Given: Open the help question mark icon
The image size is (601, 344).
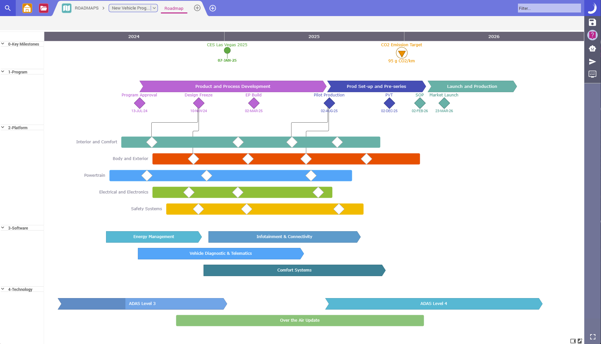Looking at the screenshot, I should (x=592, y=35).
